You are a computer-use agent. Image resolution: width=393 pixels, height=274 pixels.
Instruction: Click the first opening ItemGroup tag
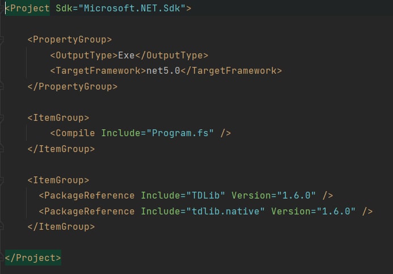[x=58, y=117]
